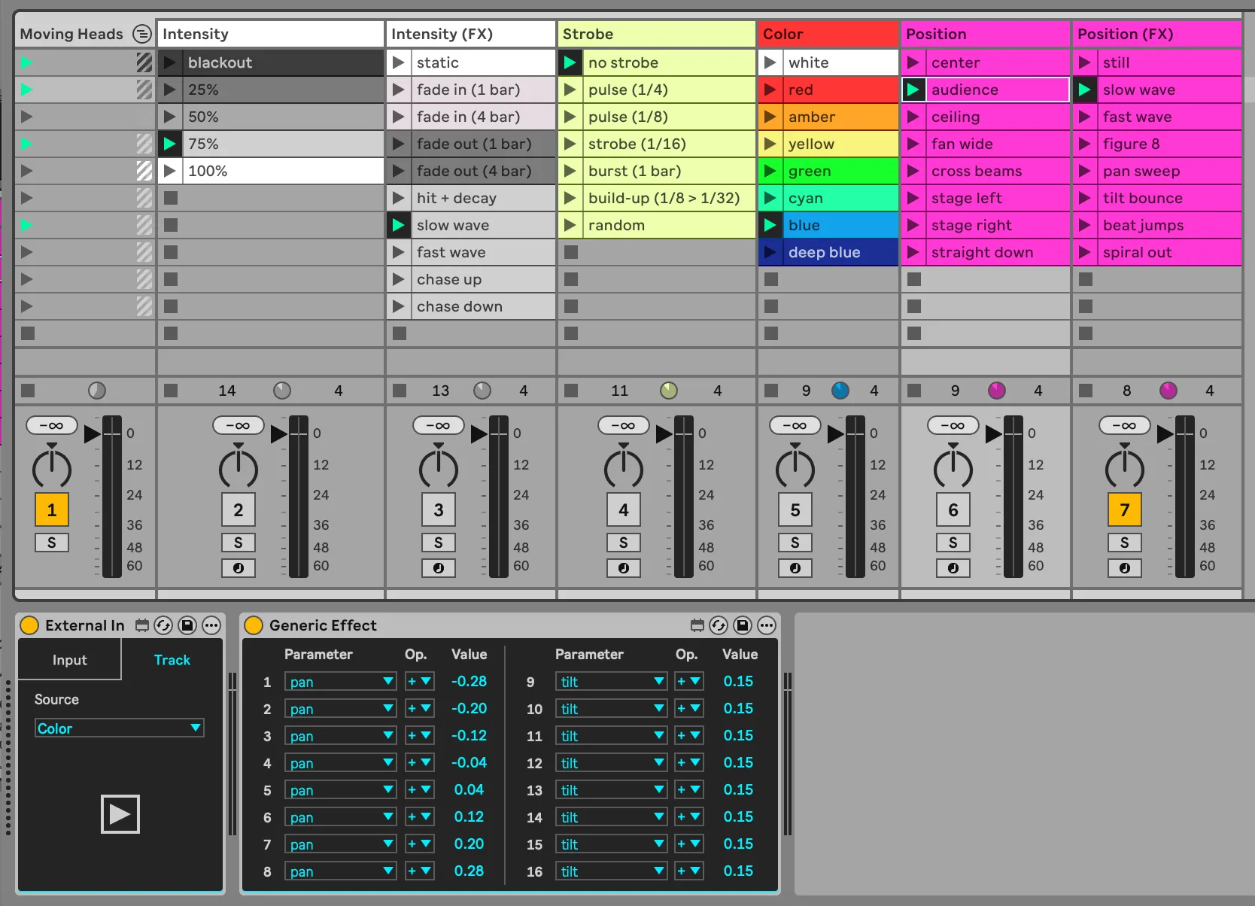
Task: Open Moving Heads group menu icon
Action: 141,34
